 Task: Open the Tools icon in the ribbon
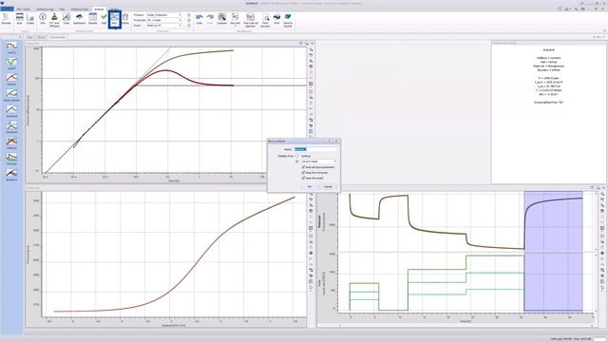(x=66, y=18)
